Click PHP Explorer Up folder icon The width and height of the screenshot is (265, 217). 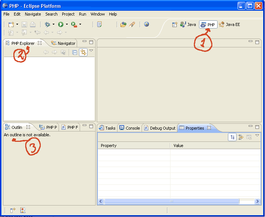tap(63, 52)
